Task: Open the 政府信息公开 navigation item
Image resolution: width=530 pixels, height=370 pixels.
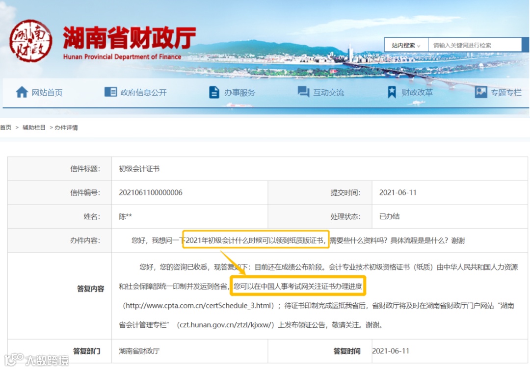Action: 143,93
